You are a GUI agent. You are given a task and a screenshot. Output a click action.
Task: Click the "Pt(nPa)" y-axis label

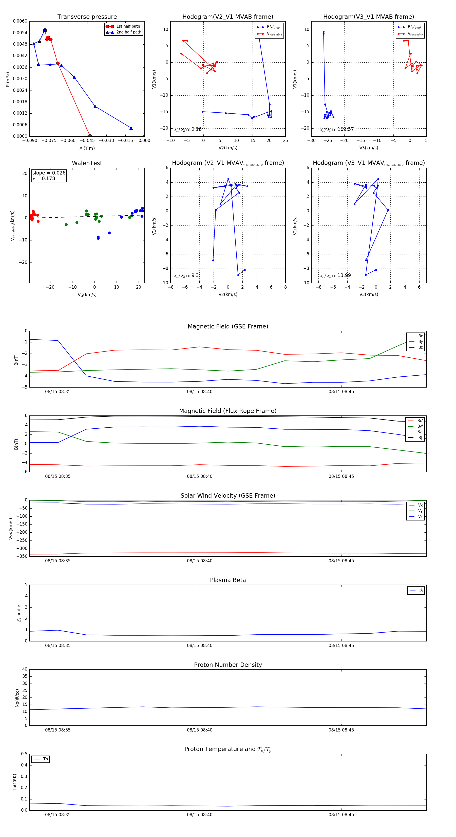coord(8,79)
